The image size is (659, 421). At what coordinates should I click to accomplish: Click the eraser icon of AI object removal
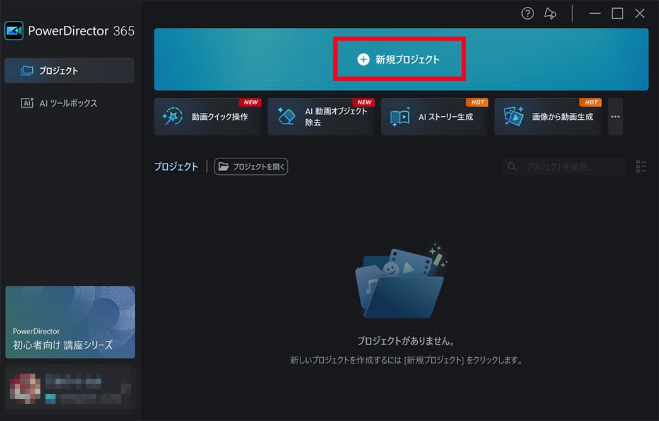(286, 116)
